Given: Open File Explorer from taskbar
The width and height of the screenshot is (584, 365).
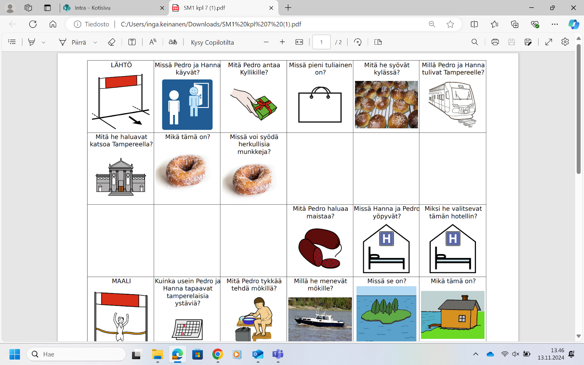Looking at the screenshot, I should (x=157, y=354).
